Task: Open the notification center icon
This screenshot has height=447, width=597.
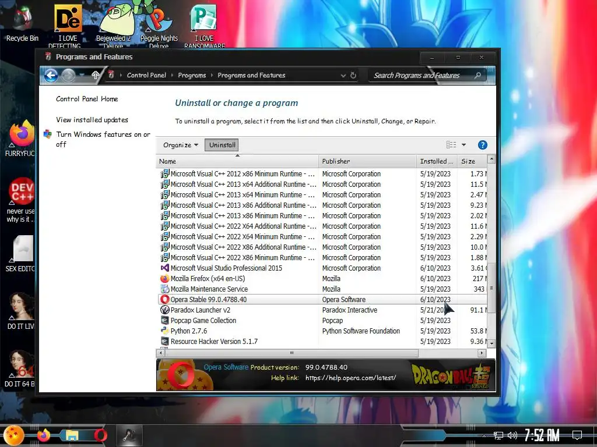Action: click(577, 435)
